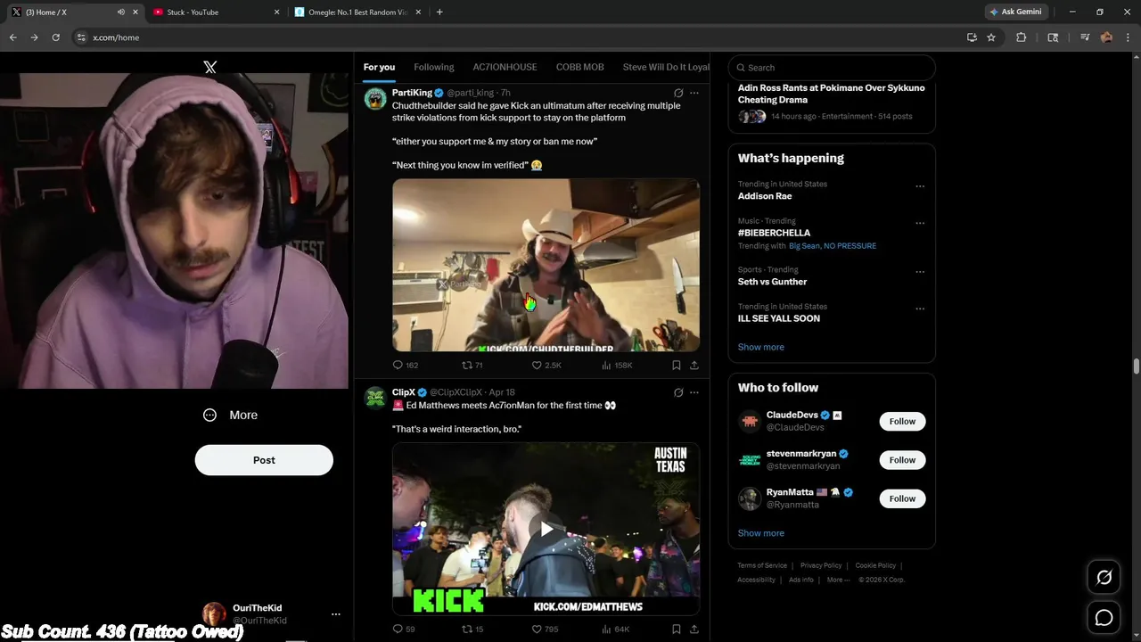
Task: Switch to Stuck - YouTube browser tab
Action: [x=214, y=12]
